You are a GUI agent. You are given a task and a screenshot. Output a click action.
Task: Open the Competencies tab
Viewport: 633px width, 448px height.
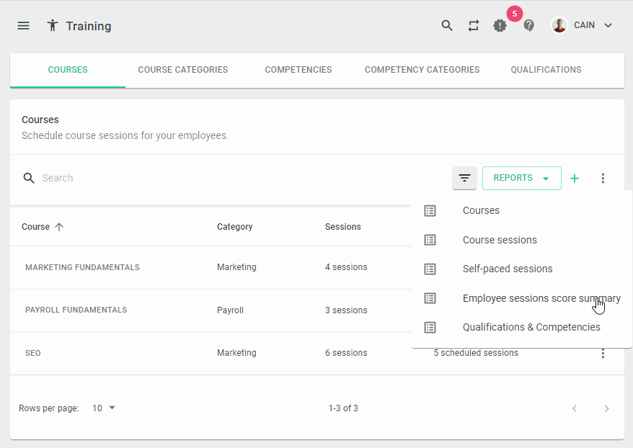[298, 70]
